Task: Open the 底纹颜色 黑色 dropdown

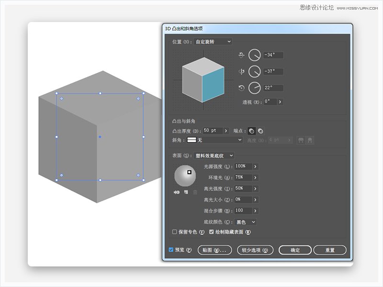Action: 246,222
